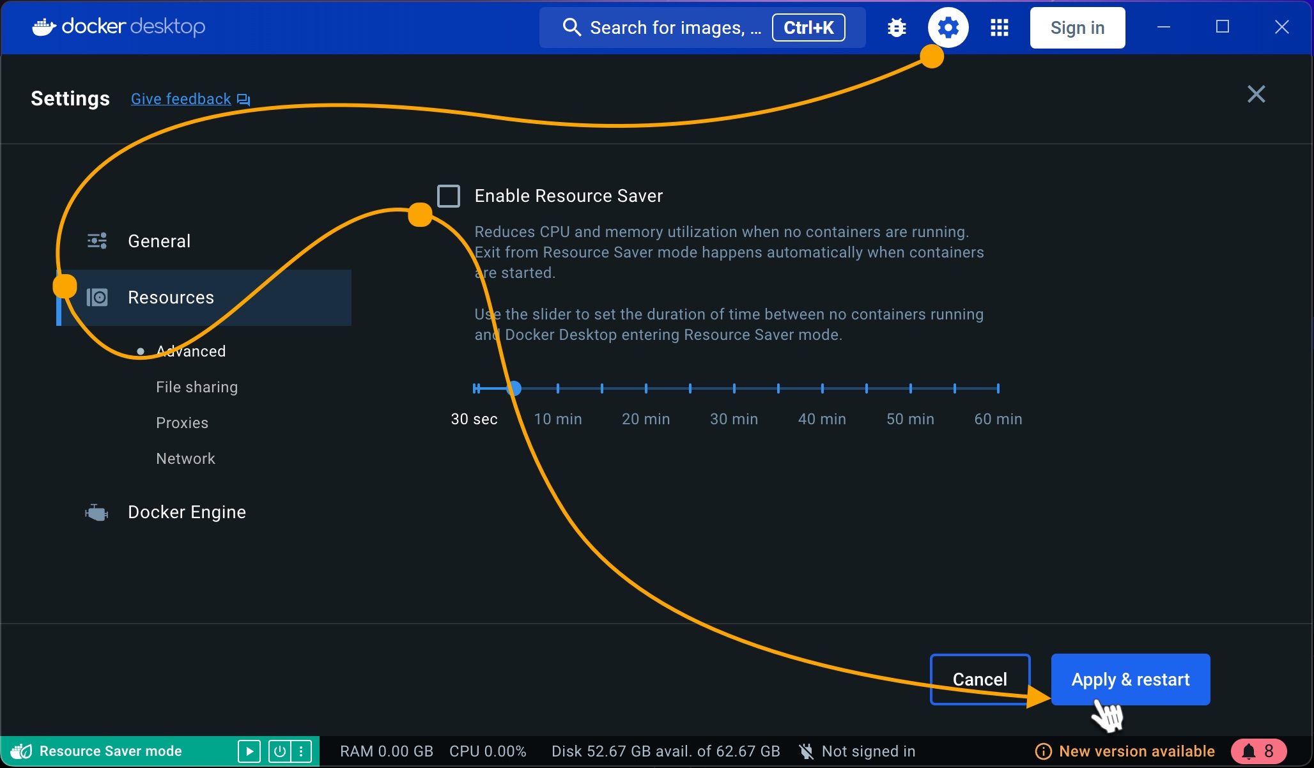Click the bug troubleshoot icon
Screen dimensions: 1314x768
point(897,27)
